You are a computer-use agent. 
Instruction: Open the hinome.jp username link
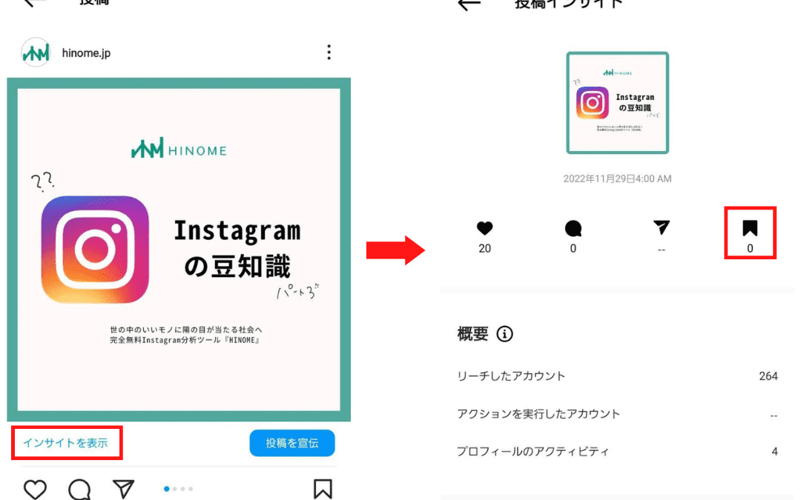(x=86, y=53)
